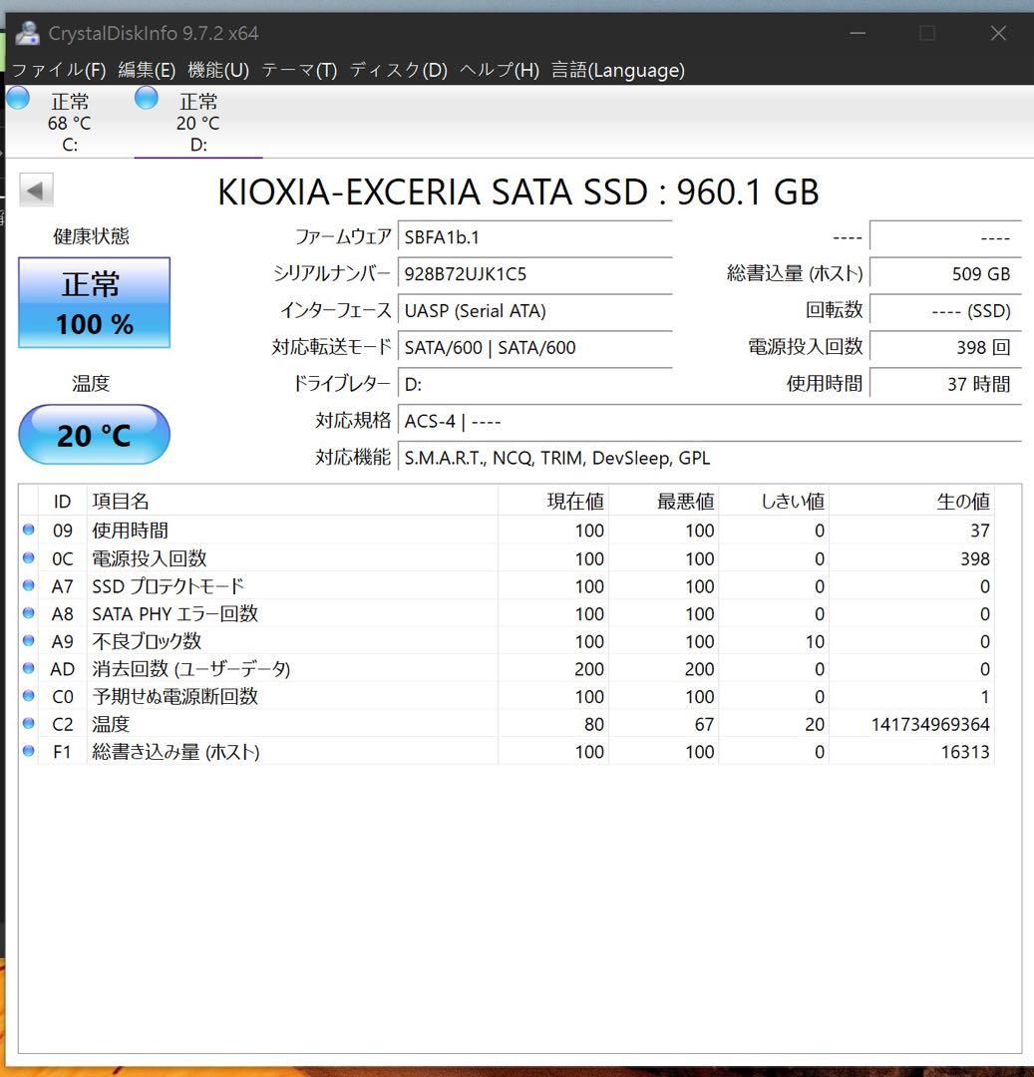Click the interface field UASP (Serial ATA)
The width and height of the screenshot is (1034, 1077).
tap(534, 310)
